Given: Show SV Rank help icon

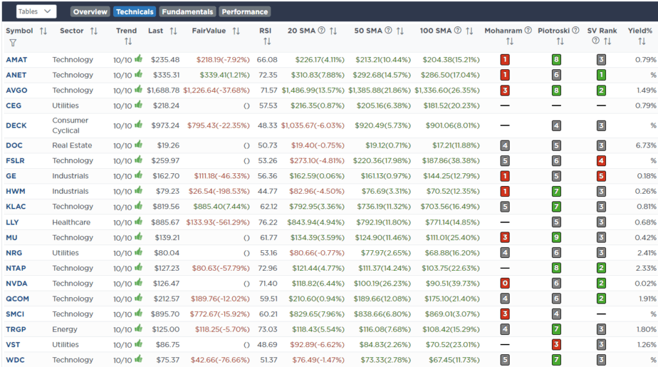Looking at the screenshot, I should (596, 40).
